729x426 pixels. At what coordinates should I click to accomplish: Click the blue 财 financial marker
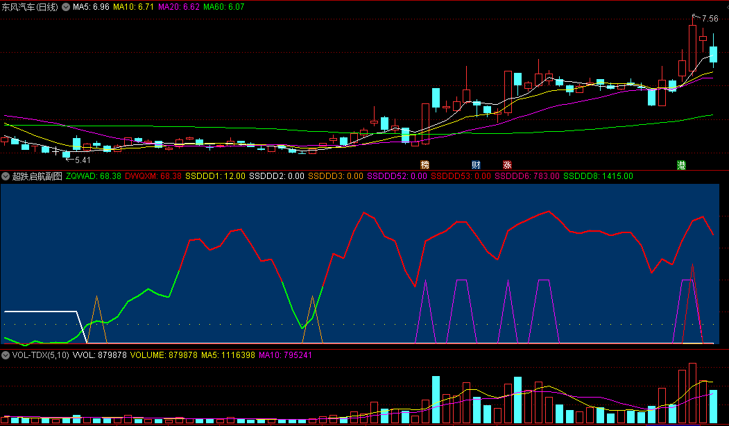[476, 164]
